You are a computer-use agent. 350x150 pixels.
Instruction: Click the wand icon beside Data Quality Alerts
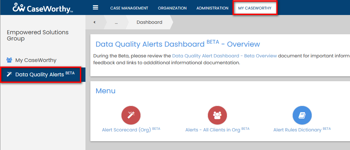pyautogui.click(x=9, y=75)
